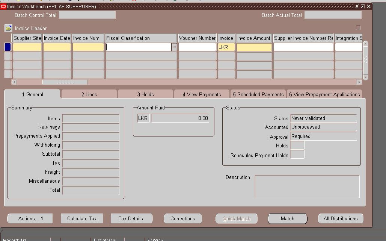386x241 pixels.
Task: Click the Description text box
Action: (307, 186)
